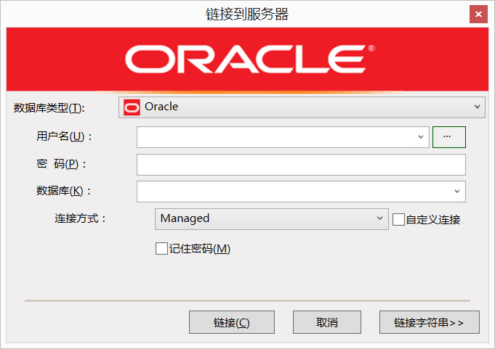Click the 取消 button

click(x=327, y=322)
